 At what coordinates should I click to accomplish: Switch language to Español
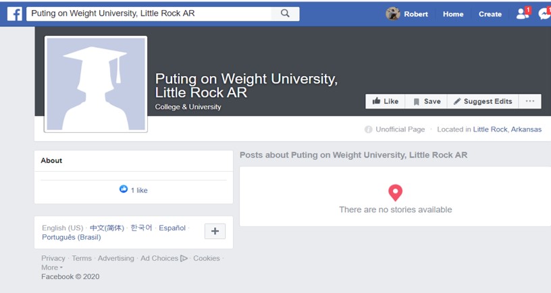click(x=172, y=228)
